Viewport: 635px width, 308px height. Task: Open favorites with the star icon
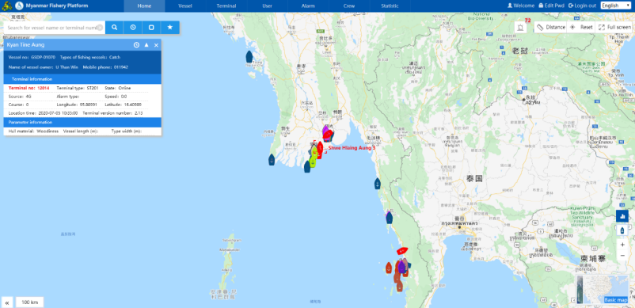pos(170,28)
